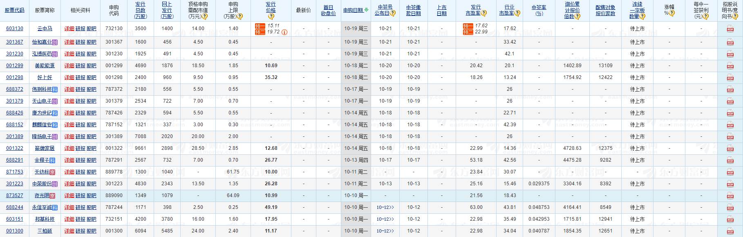
Task: Click help icon beside 招股说明书 header
Action: (x=735, y=17)
